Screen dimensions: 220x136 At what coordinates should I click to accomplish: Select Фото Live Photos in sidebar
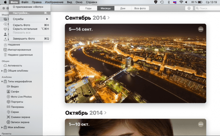pos(21,97)
